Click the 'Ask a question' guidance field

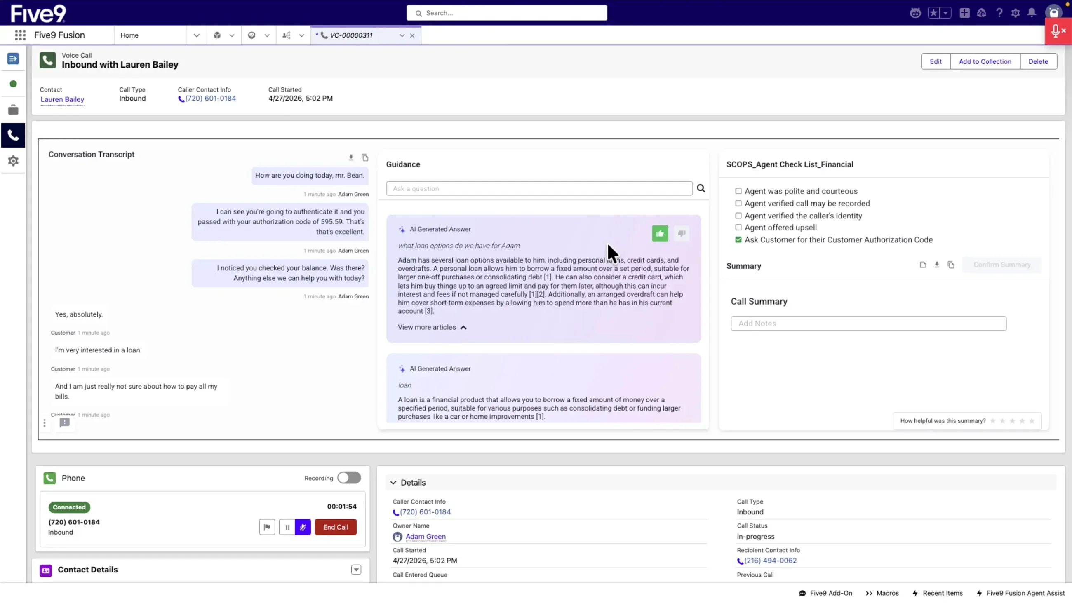coord(539,188)
